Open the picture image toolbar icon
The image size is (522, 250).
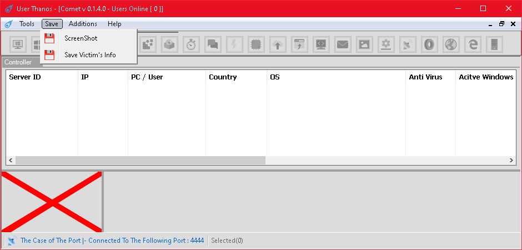click(364, 44)
